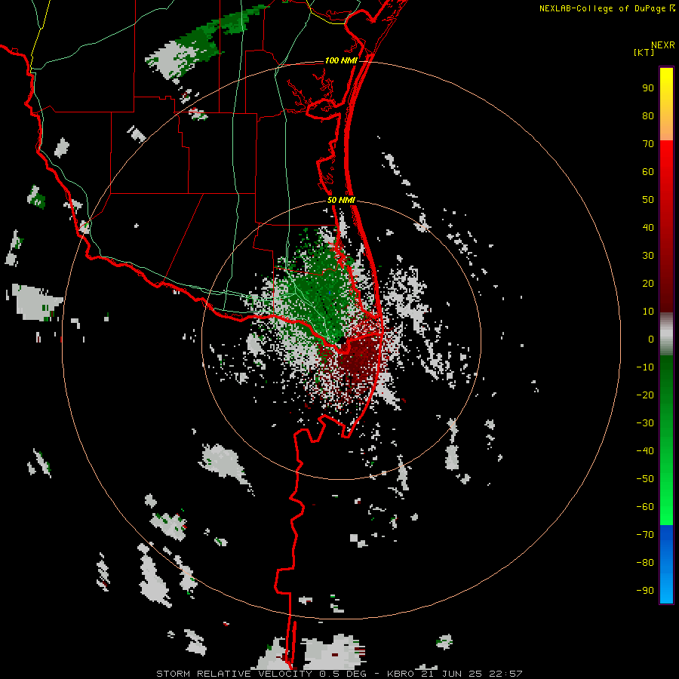Click the -90 knot scale value
The height and width of the screenshot is (679, 679).
tap(645, 591)
